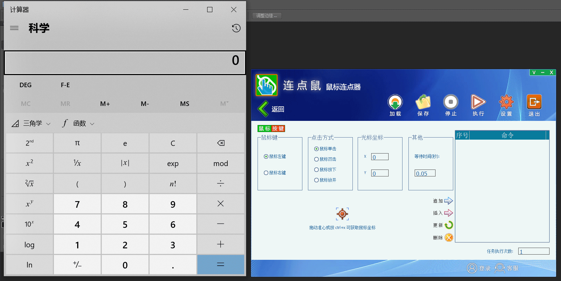
Task: Click the π key
Action: pos(77,143)
